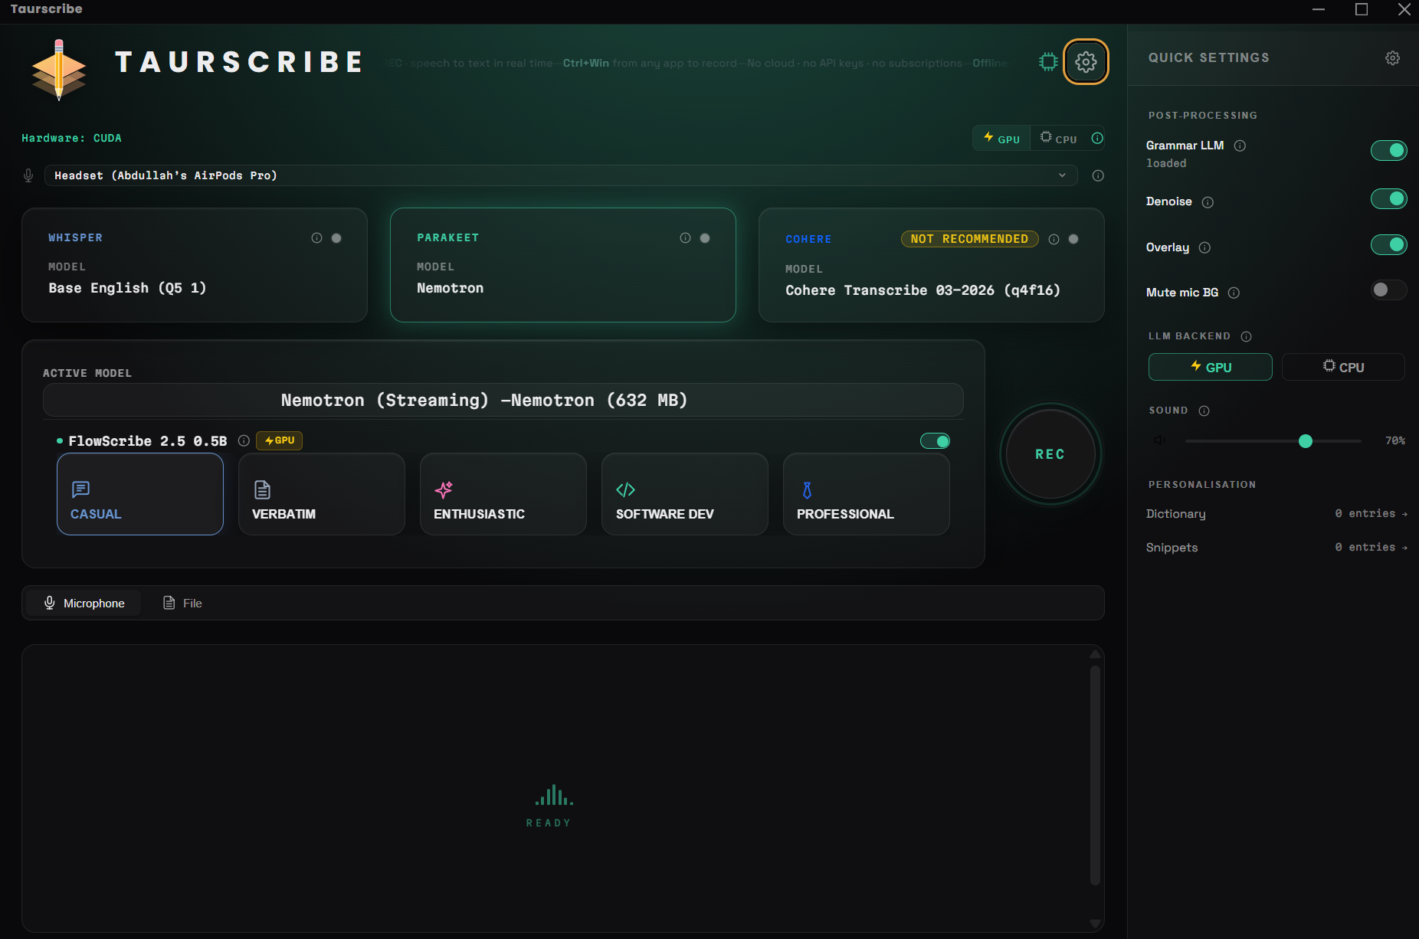The width and height of the screenshot is (1419, 939).
Task: Click the Taurscribe pencil logo
Action: (x=59, y=69)
